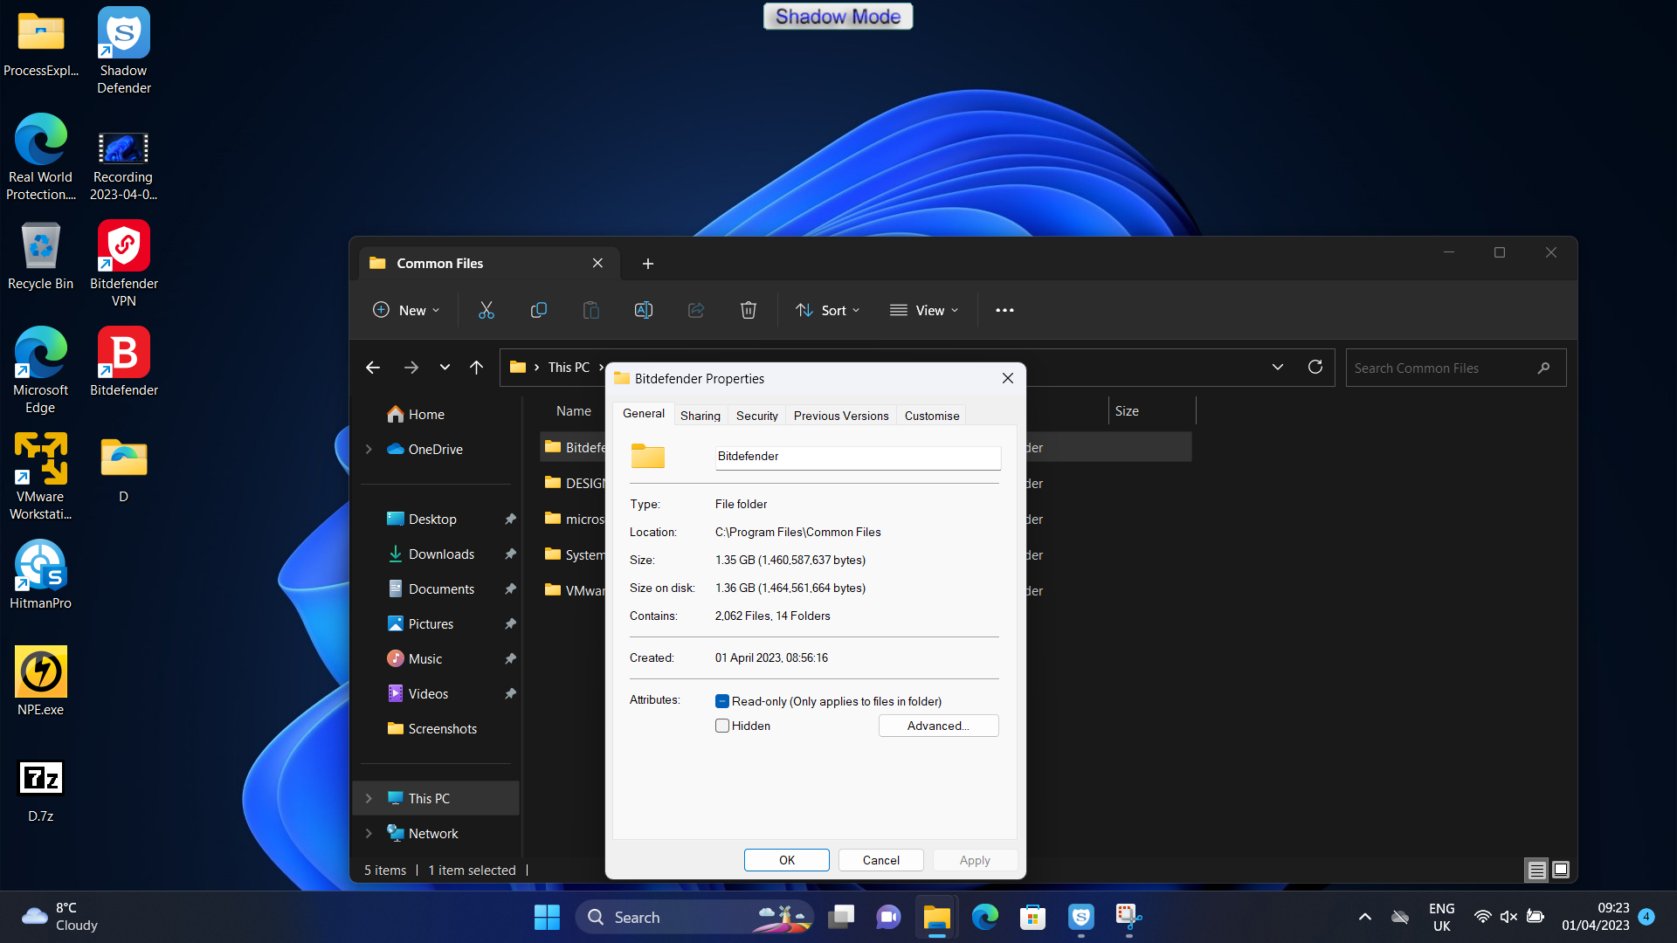Screen dimensions: 1677x943
Task: Click the Delete trash icon in toolbar
Action: tap(749, 310)
